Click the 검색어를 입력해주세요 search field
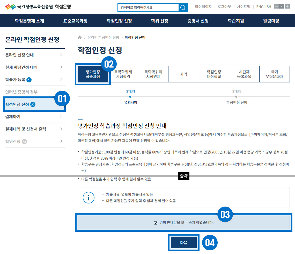Screen dimensions: 295x254 pos(148,8)
